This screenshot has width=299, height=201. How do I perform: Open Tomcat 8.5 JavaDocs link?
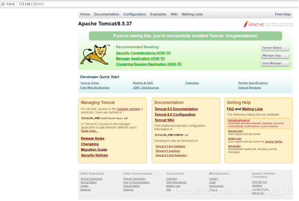(168, 151)
